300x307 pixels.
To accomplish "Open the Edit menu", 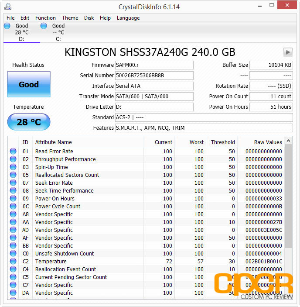I will 25,18.
